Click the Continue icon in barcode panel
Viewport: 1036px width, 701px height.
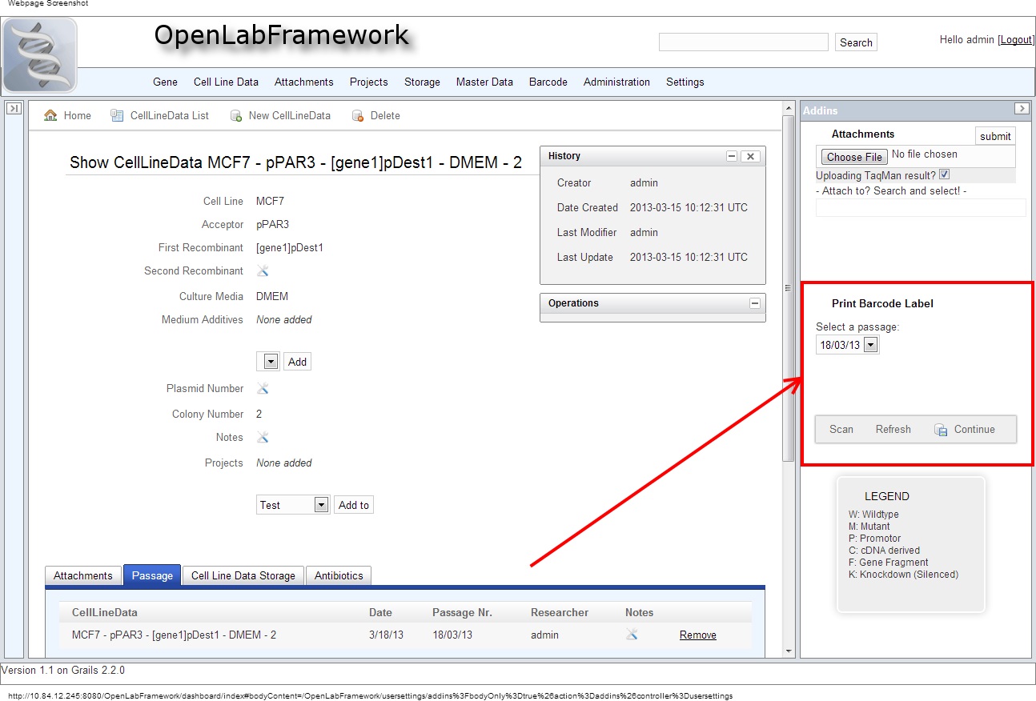941,430
